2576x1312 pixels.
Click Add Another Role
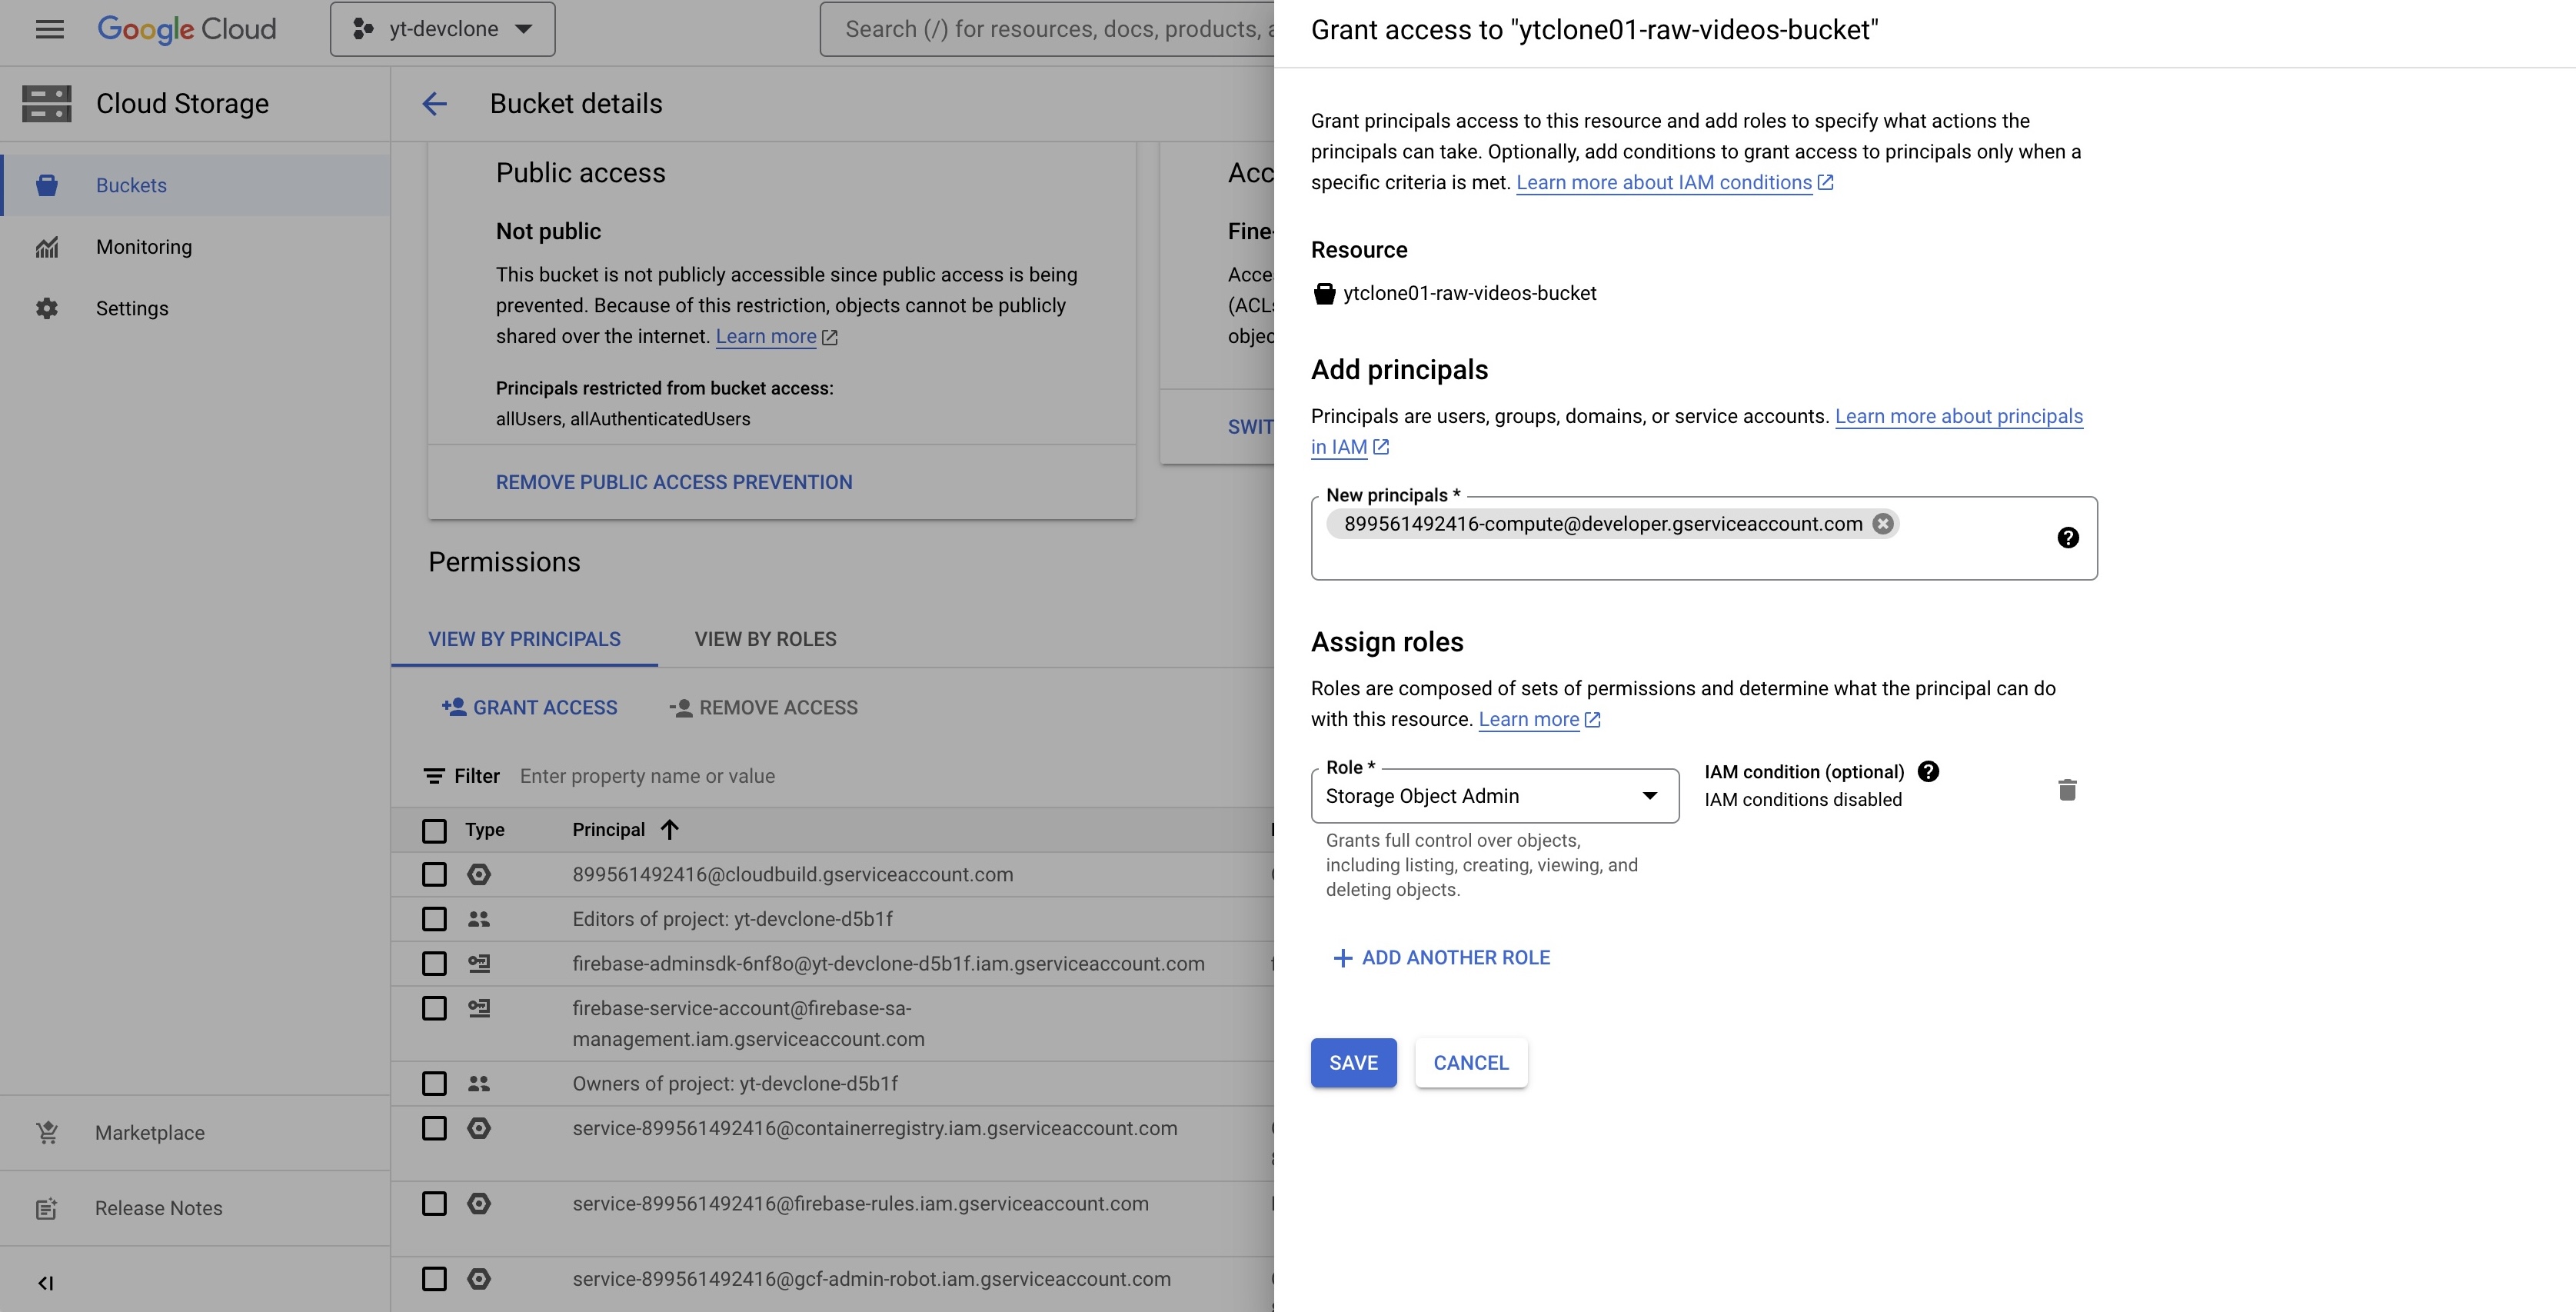click(1441, 958)
